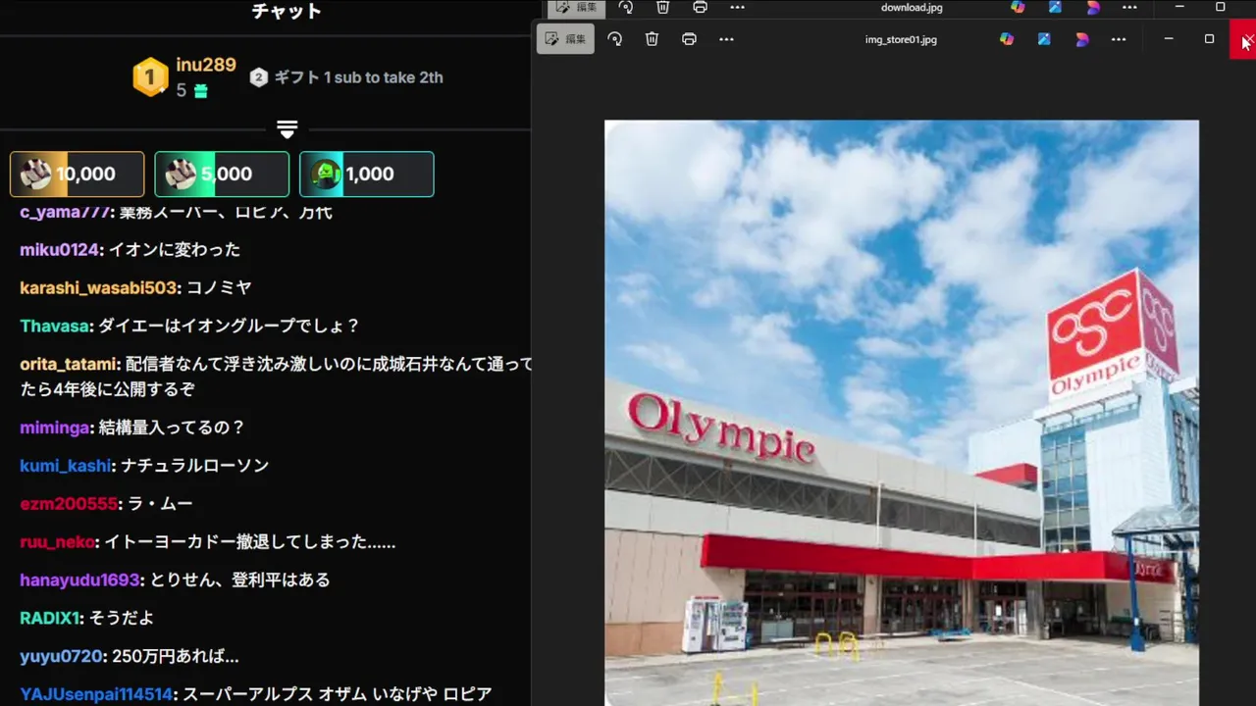The width and height of the screenshot is (1256, 706).
Task: Open the right more-options menu in img_store01.jpg window
Action: [x=1119, y=39]
